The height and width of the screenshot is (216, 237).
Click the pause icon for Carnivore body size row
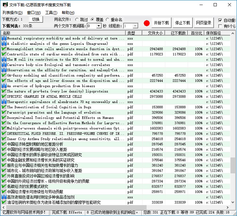coord(4,65)
